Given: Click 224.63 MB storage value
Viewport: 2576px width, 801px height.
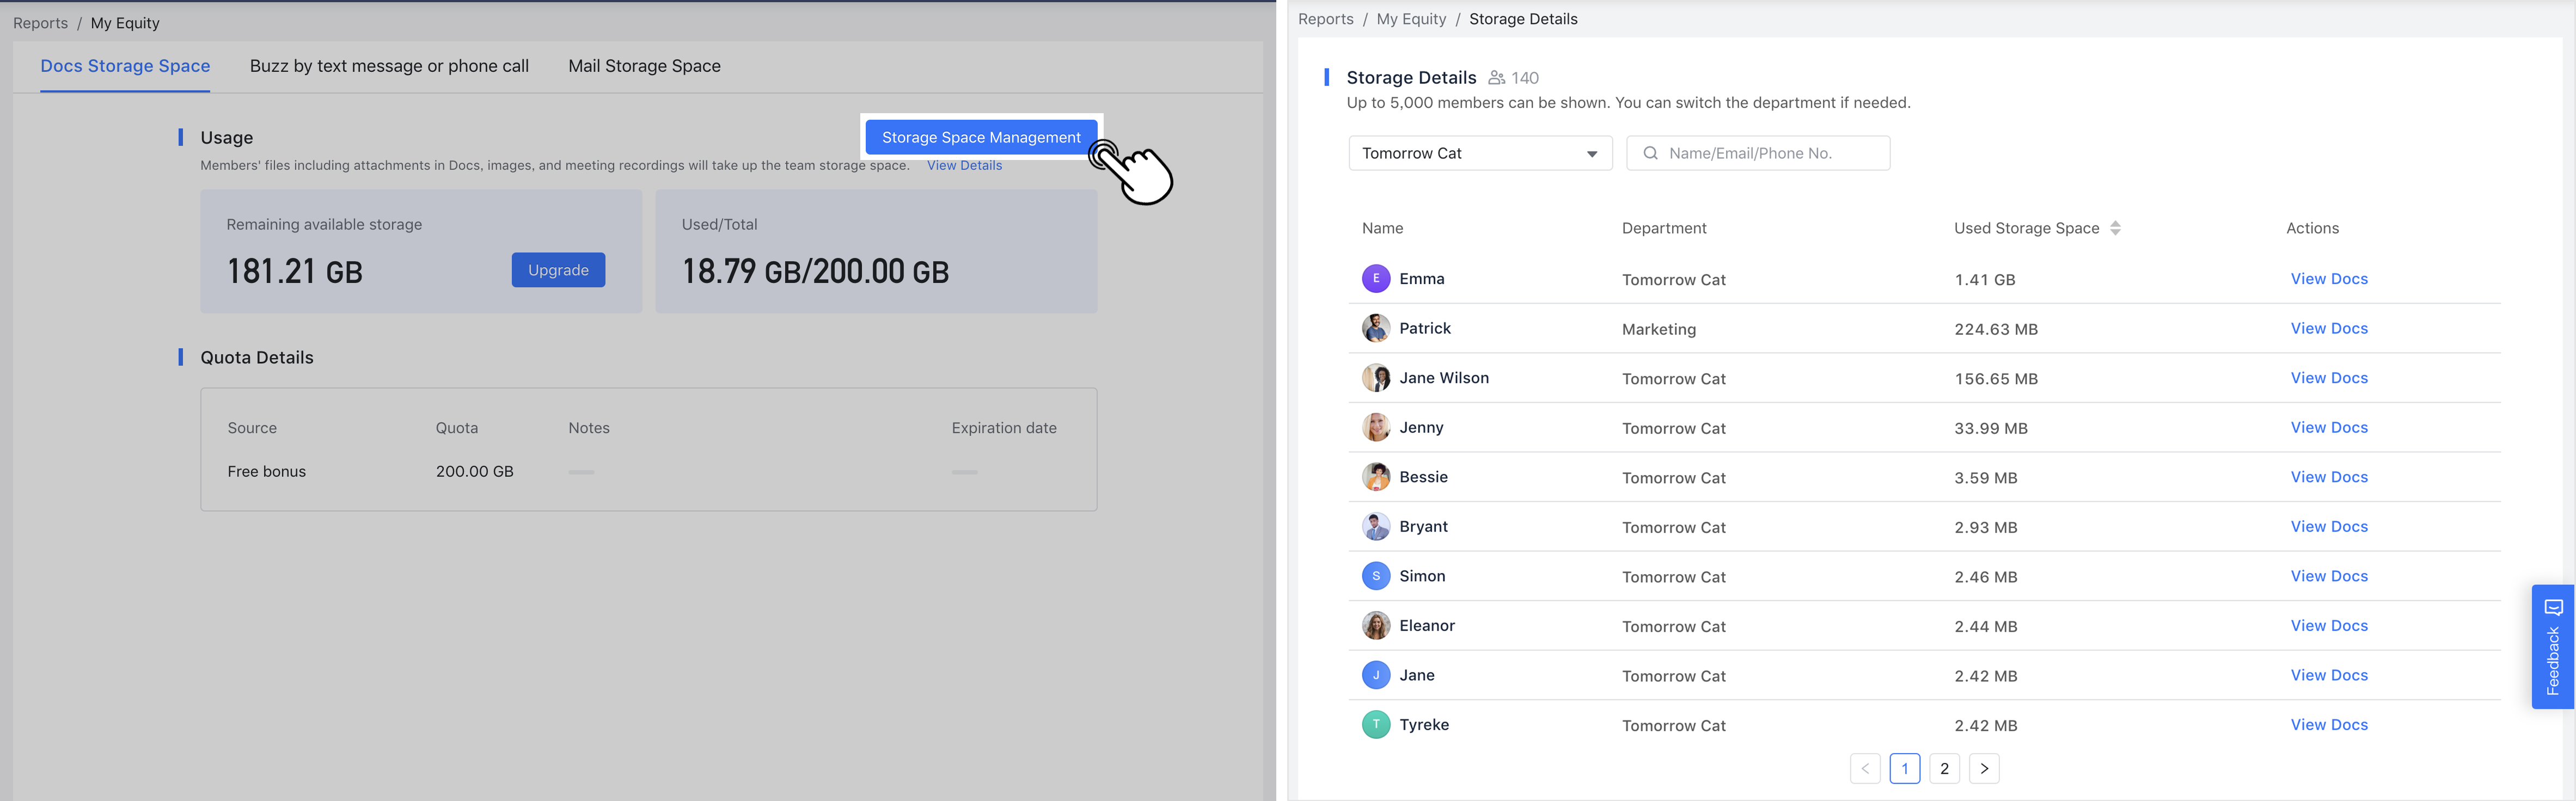Looking at the screenshot, I should click(1996, 329).
